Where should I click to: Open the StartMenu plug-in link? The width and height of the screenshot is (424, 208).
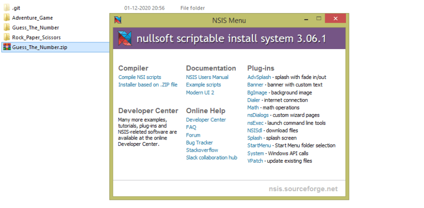click(x=259, y=145)
